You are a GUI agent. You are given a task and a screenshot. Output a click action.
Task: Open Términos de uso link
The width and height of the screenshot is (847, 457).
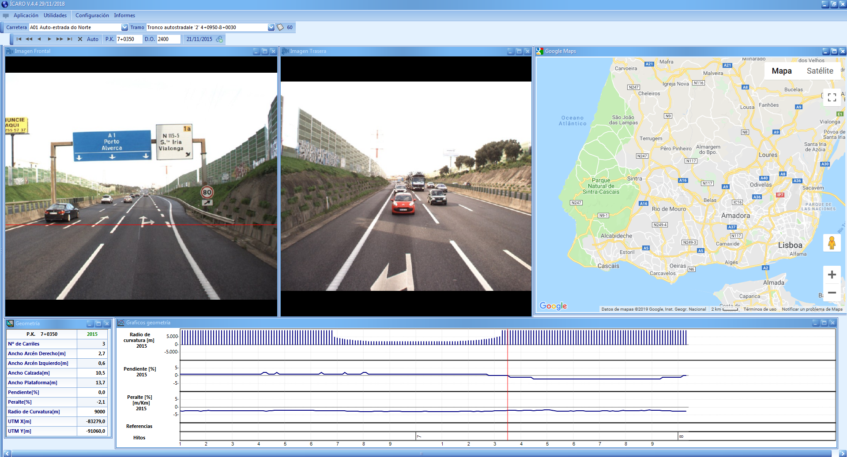point(760,309)
